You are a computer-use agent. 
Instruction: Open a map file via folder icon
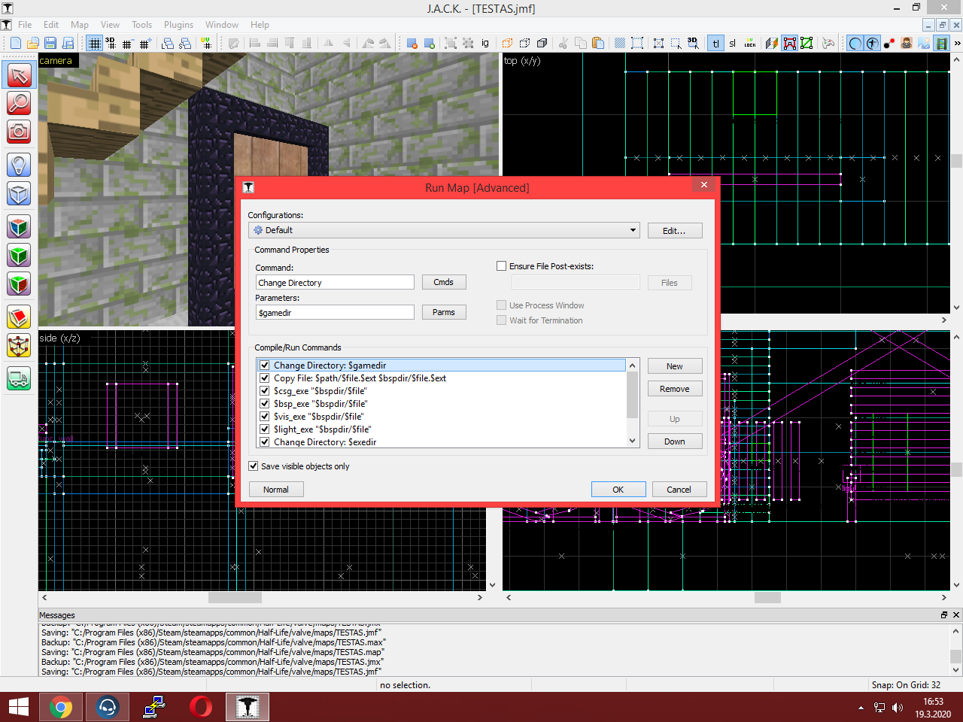(32, 43)
